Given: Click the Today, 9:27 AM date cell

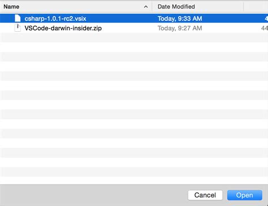Looking at the screenshot, I should point(180,28).
